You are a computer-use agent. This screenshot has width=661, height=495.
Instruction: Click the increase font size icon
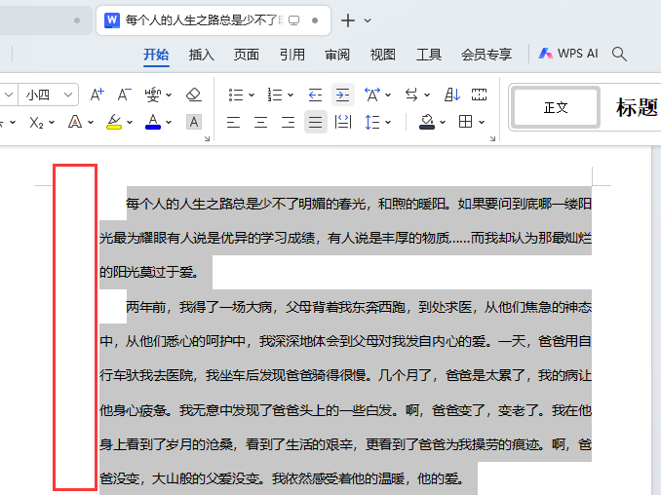pos(97,95)
